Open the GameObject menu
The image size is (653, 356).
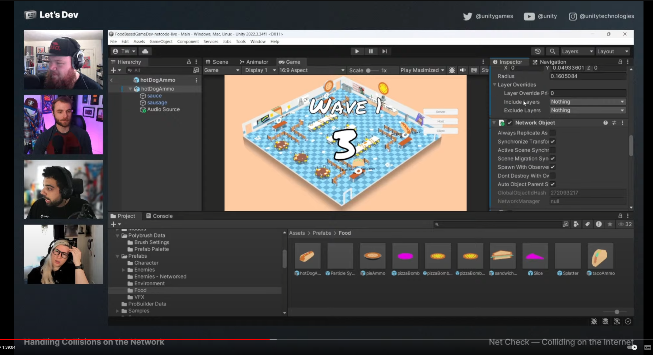[x=161, y=41]
